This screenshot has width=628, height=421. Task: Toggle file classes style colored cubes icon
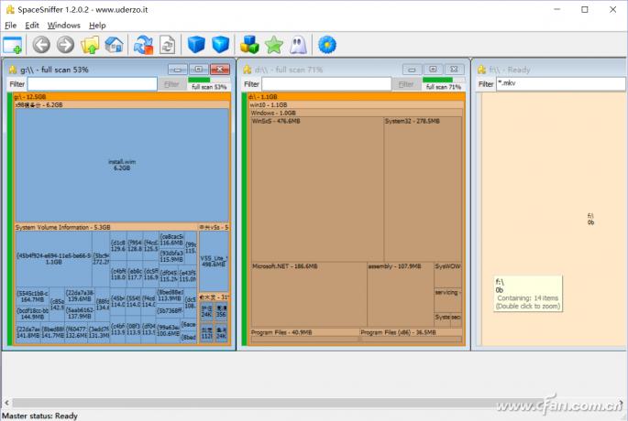pyautogui.click(x=249, y=45)
